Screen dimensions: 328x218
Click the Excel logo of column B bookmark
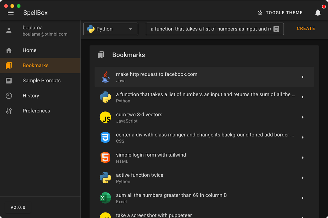(105, 198)
